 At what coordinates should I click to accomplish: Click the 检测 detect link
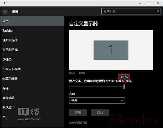tap(82, 73)
